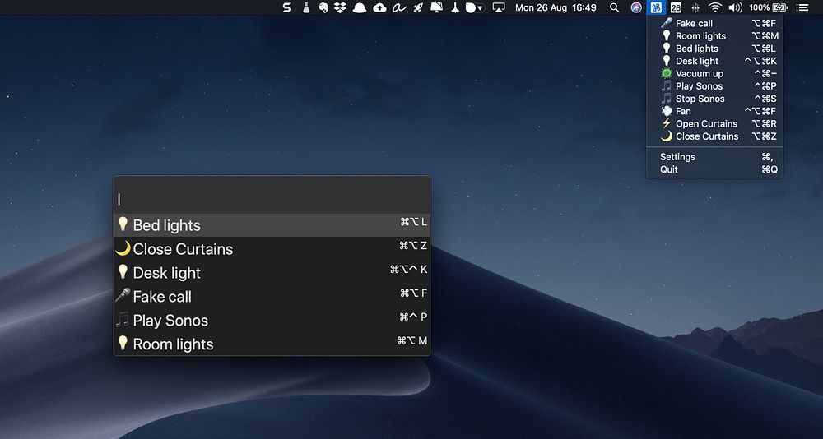Choose Close Curtains entry in dropdown menu
This screenshot has width=823, height=439.
click(x=714, y=136)
